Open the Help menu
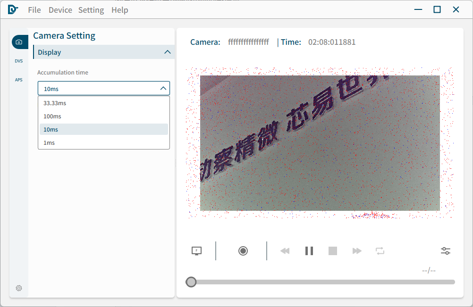 coord(119,9)
